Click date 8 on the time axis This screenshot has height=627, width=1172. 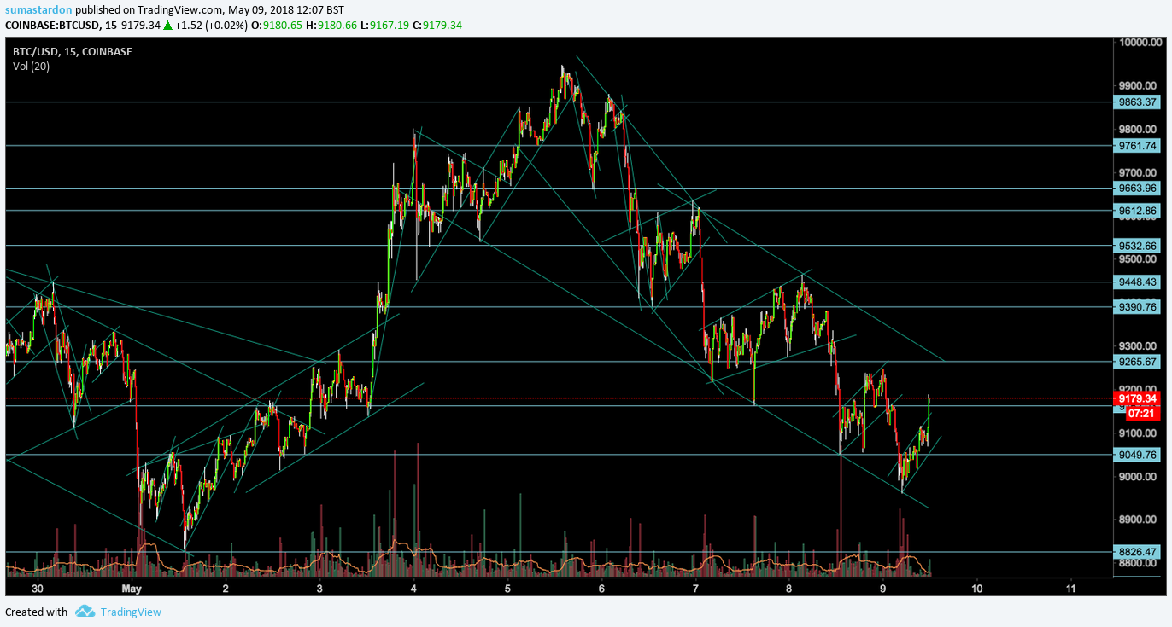coord(789,589)
